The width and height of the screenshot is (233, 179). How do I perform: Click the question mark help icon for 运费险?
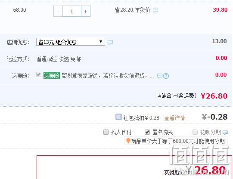[166, 76]
